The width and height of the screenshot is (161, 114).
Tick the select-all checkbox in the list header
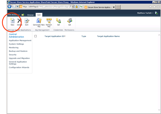(35, 36)
